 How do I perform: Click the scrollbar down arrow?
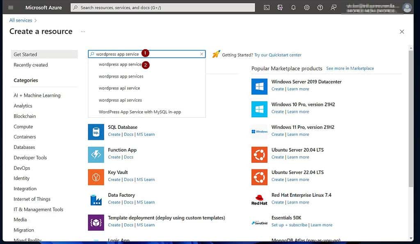tap(411, 238)
